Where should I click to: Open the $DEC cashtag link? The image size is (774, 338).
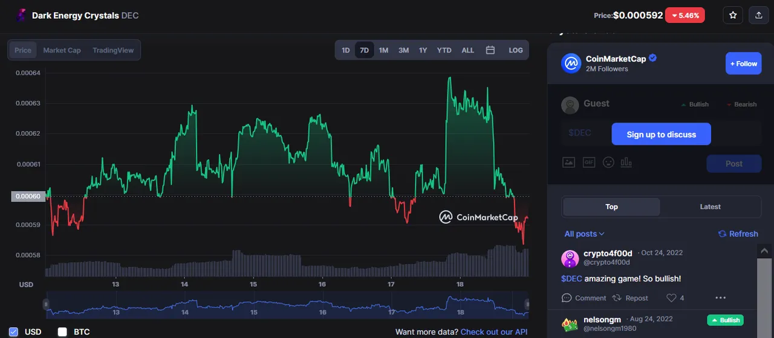click(x=571, y=278)
